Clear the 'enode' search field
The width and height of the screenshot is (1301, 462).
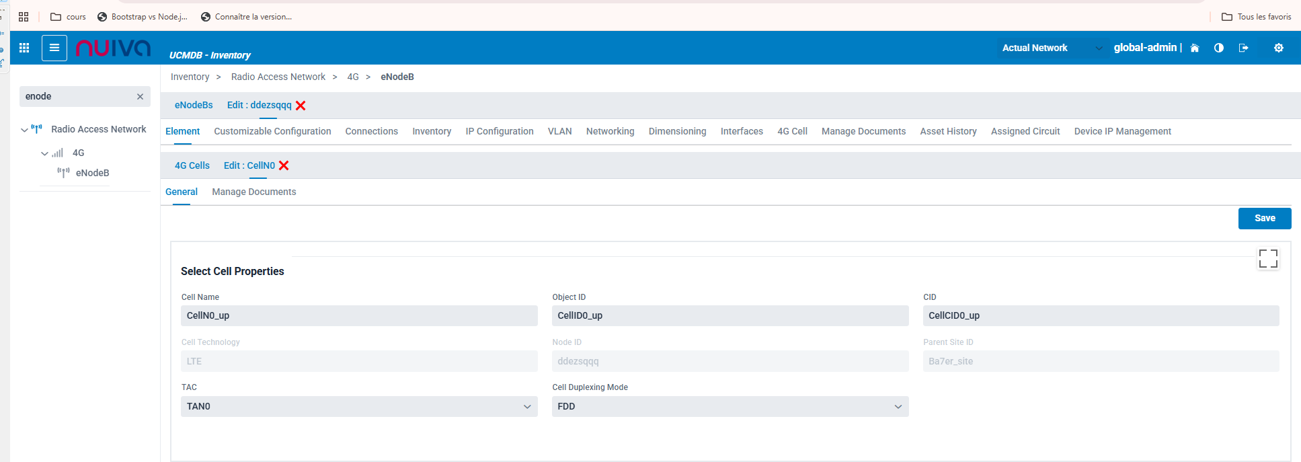[140, 97]
